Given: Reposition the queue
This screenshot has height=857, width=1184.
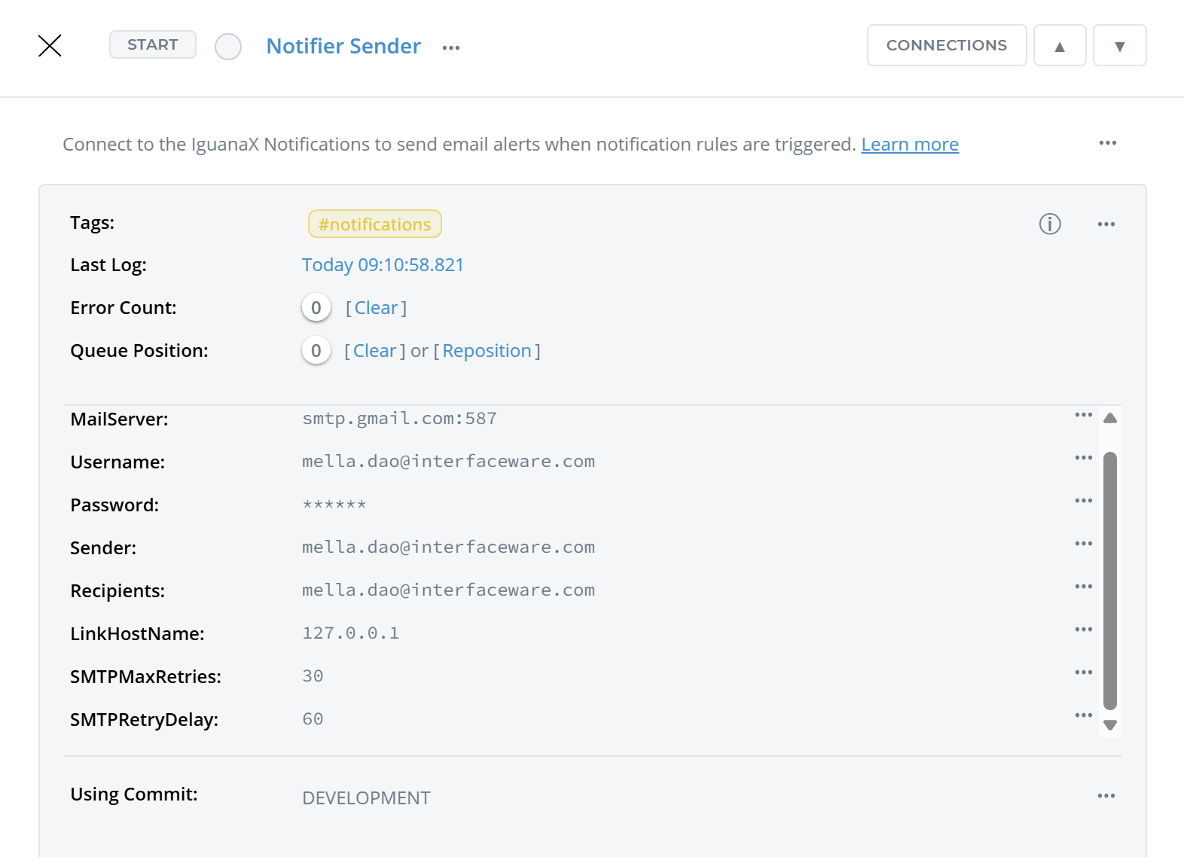Looking at the screenshot, I should pos(487,351).
